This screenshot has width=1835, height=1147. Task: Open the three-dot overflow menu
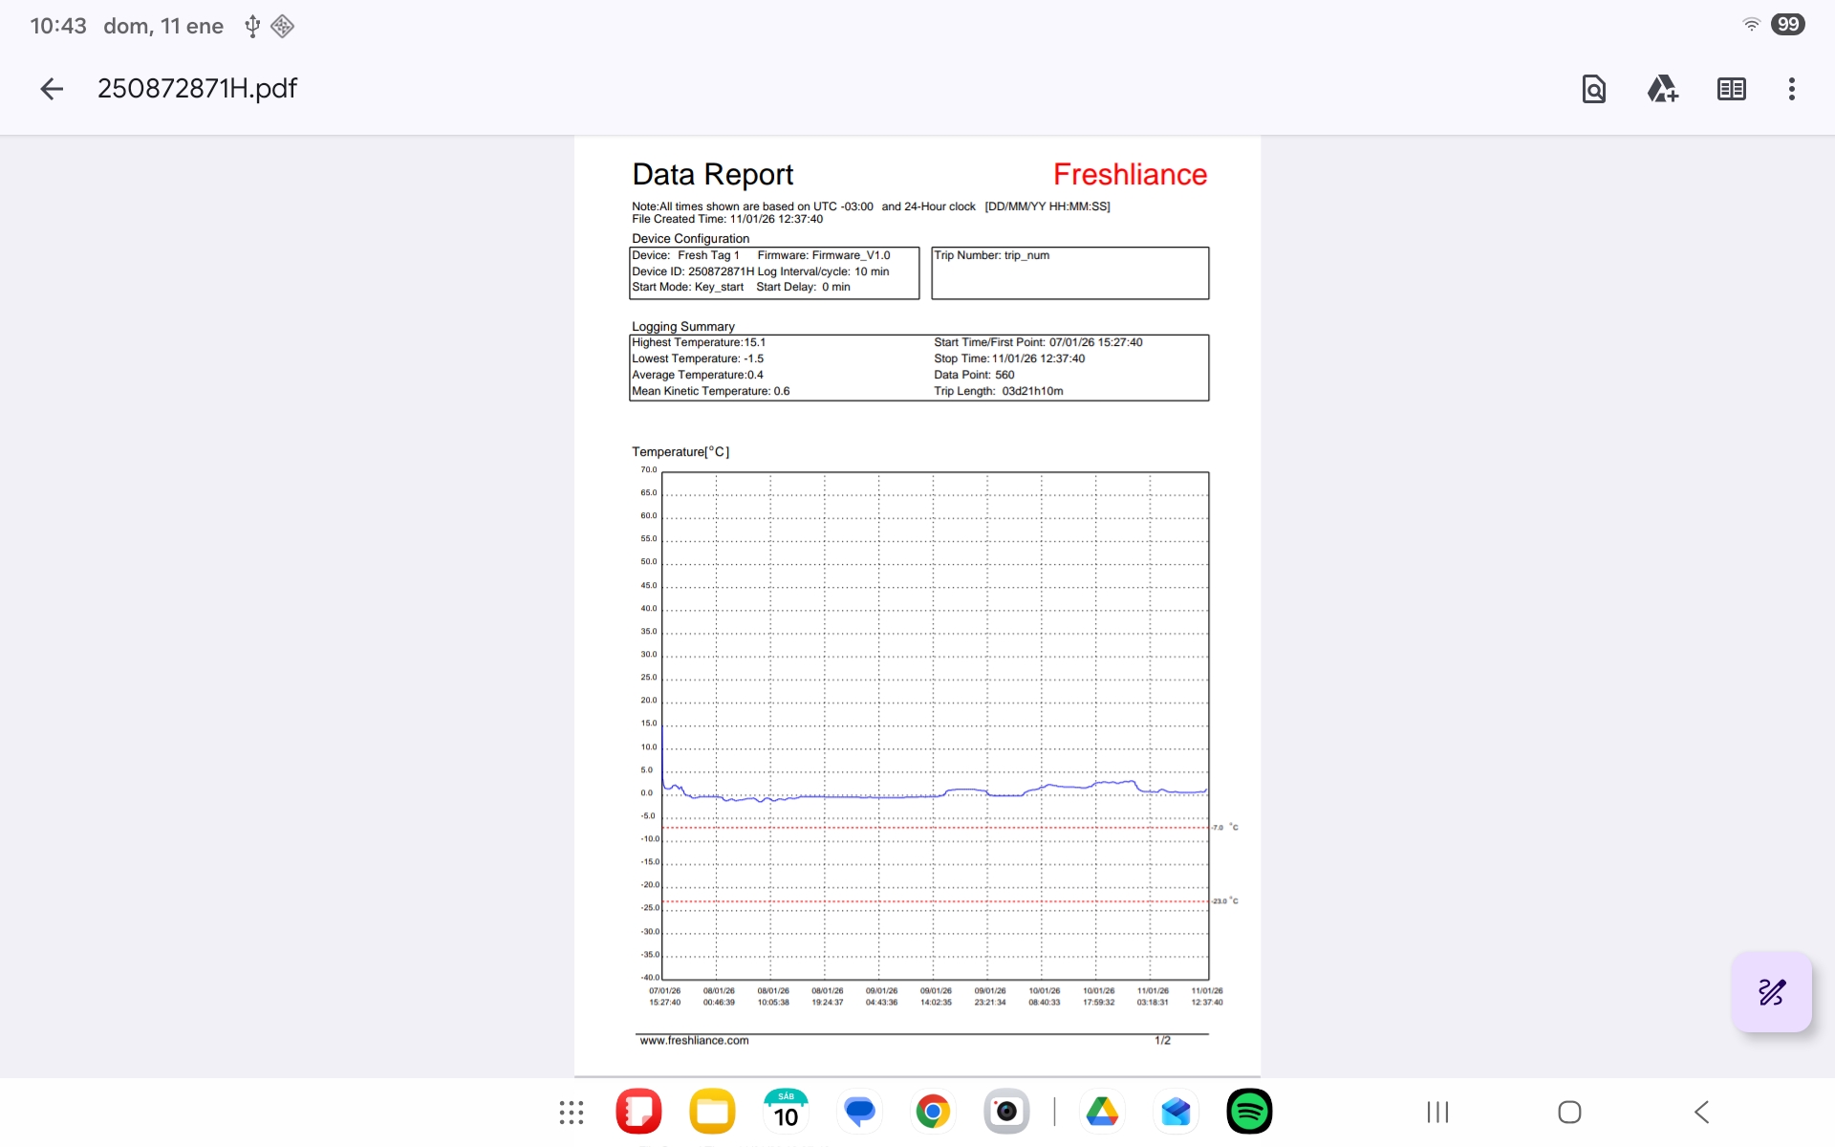[1791, 89]
